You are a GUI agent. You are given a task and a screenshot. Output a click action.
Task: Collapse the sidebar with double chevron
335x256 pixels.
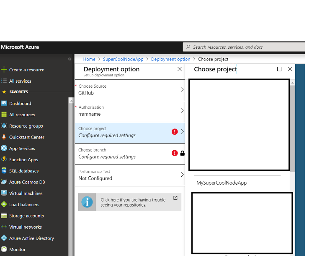point(70,59)
